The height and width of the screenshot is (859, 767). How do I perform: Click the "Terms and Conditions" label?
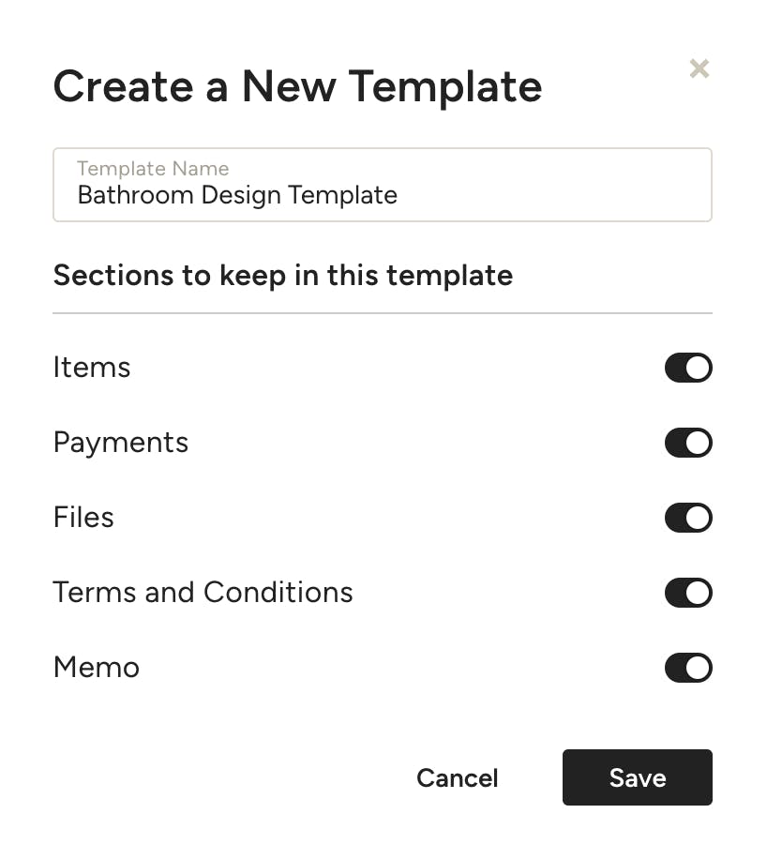click(203, 593)
